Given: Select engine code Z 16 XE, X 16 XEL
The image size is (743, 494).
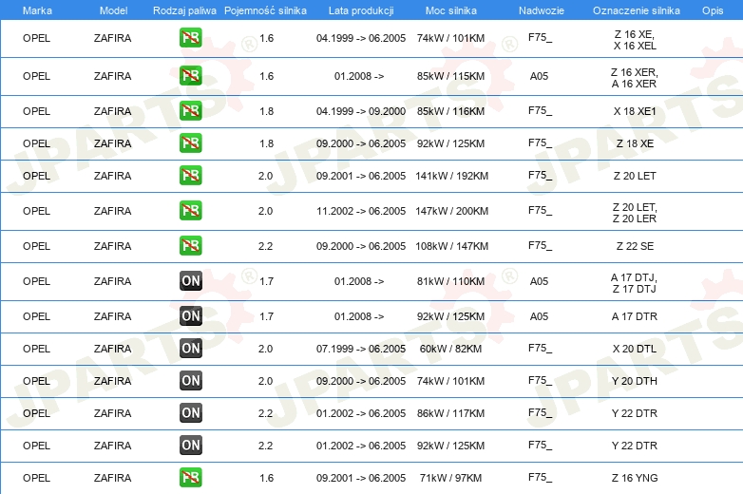Looking at the screenshot, I should [x=635, y=40].
